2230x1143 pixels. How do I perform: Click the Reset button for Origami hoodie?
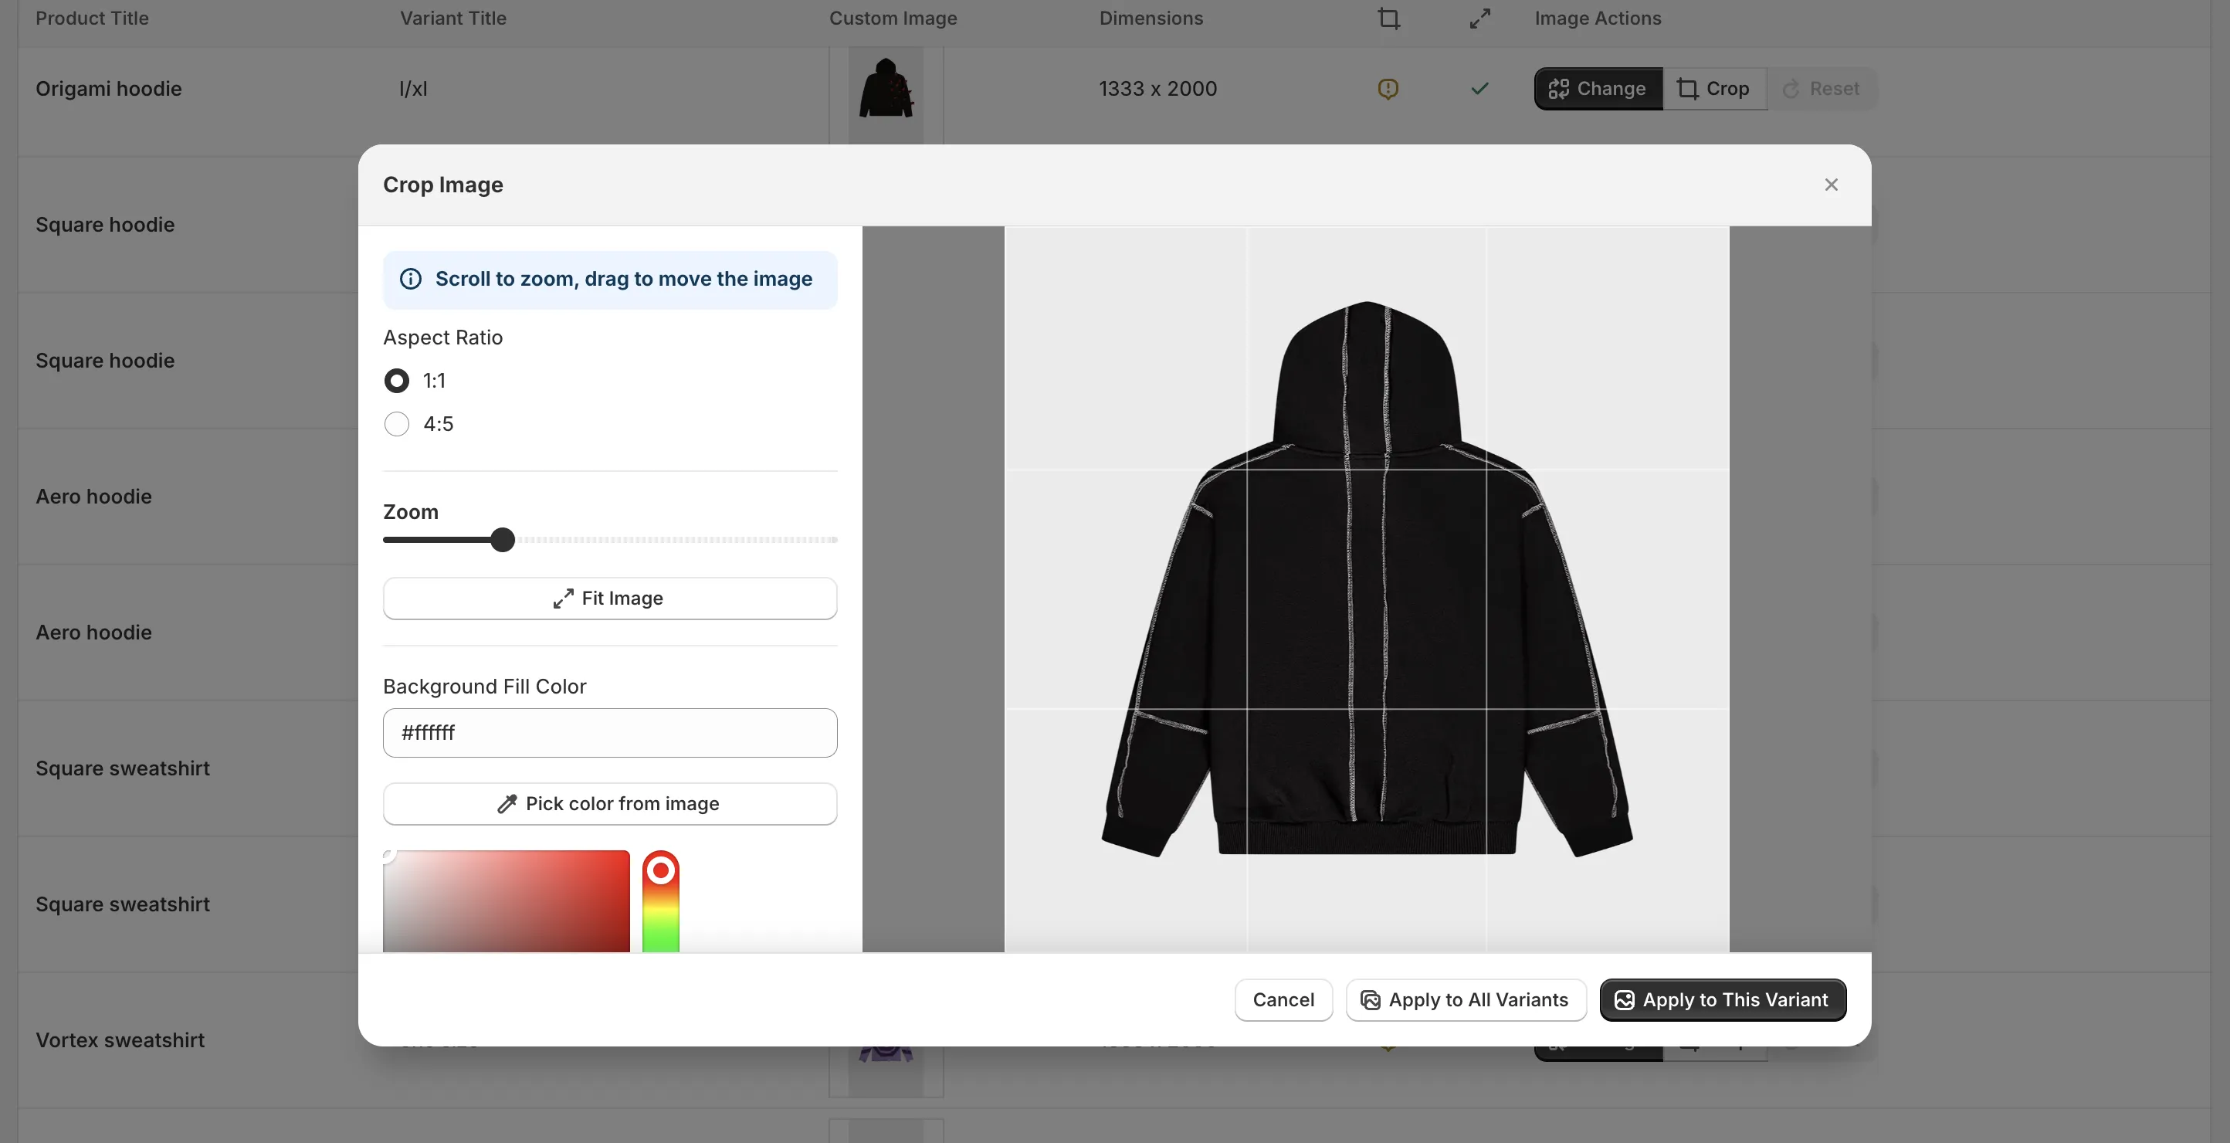pyautogui.click(x=1821, y=88)
